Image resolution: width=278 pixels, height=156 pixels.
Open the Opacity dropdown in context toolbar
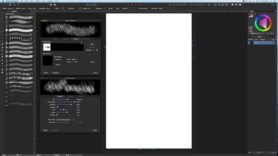[26, 9]
